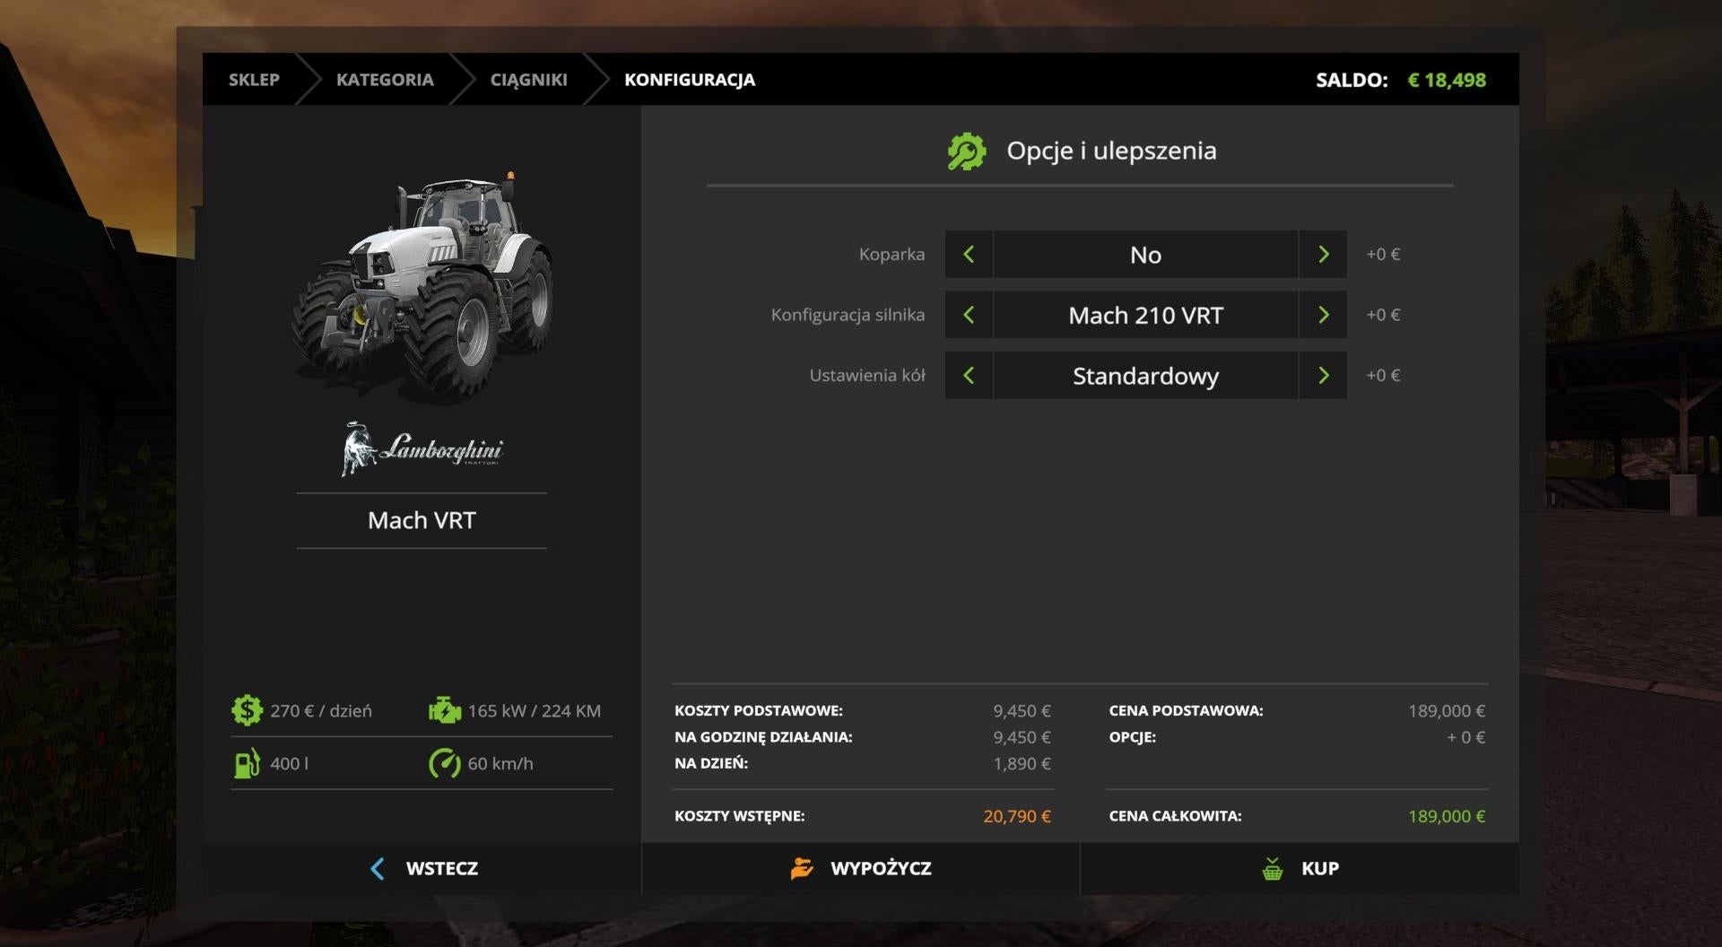
Task: Click the 60 km/h speed value
Action: point(500,763)
